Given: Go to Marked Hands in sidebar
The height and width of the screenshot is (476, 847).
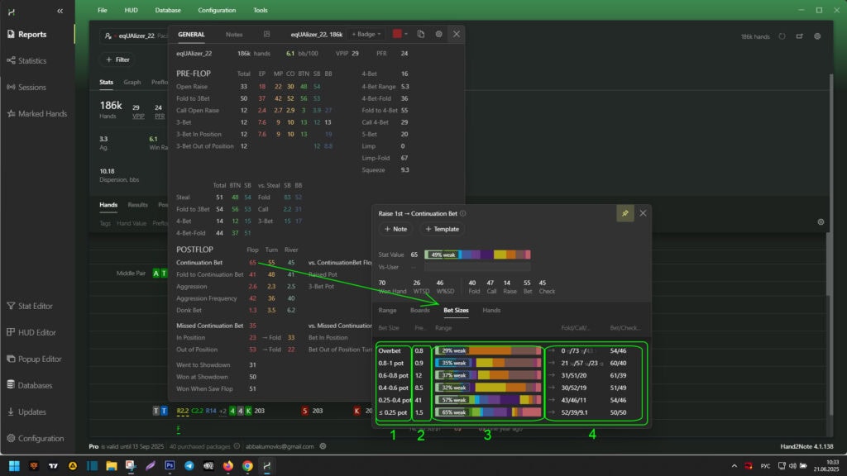Looking at the screenshot, I should tap(42, 113).
